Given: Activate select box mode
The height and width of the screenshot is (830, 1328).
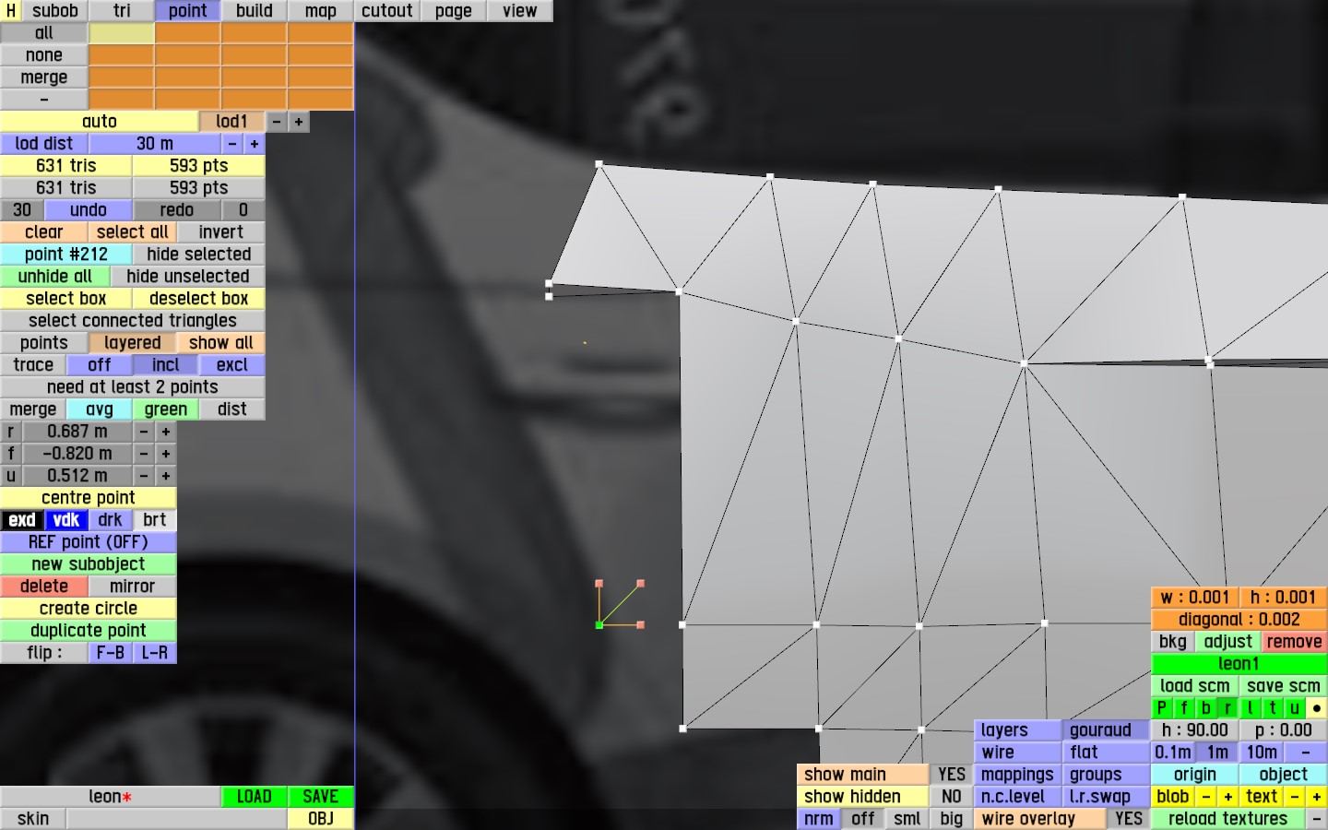Looking at the screenshot, I should [66, 299].
